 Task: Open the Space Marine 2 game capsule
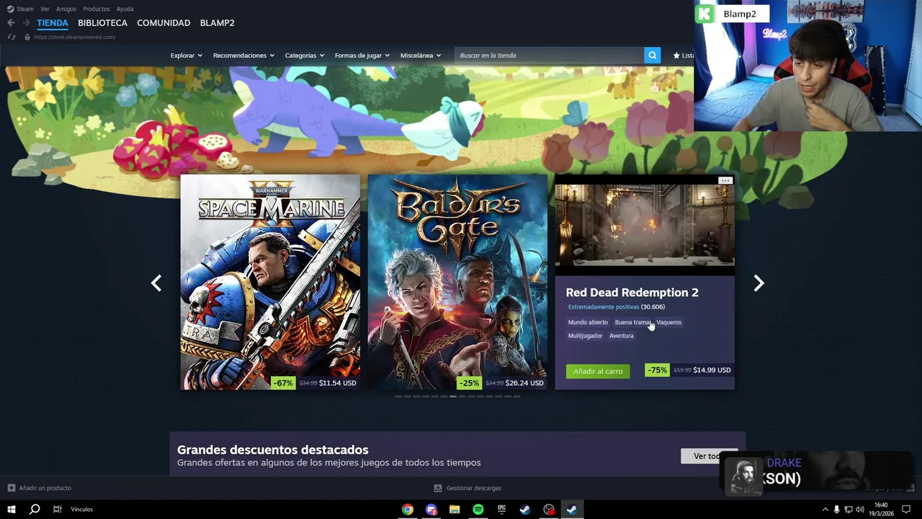point(270,282)
